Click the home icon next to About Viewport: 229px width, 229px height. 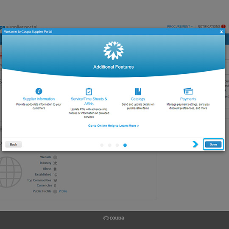point(55,169)
